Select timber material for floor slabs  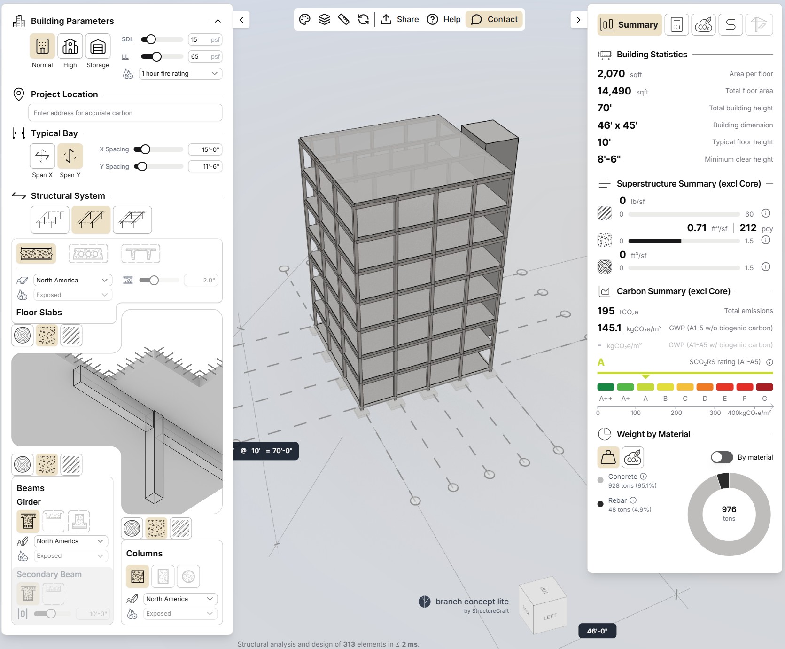pyautogui.click(x=23, y=335)
